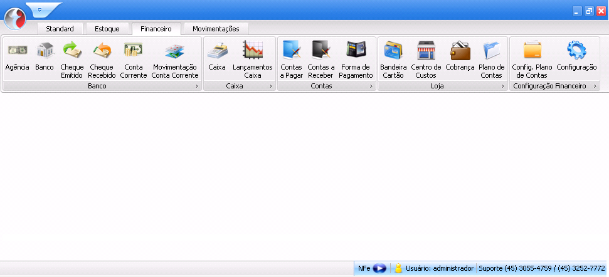Select the Financeiro tab
The image size is (609, 277).
coord(156,29)
